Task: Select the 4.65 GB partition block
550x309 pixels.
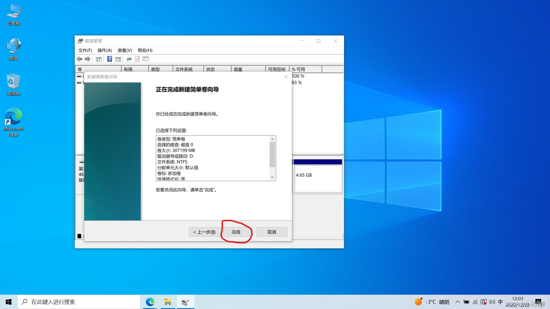Action: tap(318, 177)
